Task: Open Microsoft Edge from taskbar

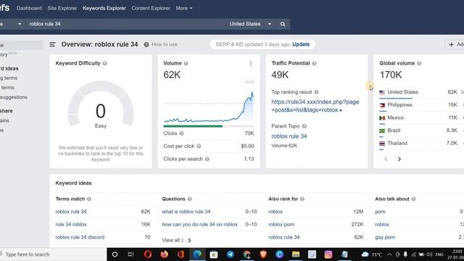Action: [x=197, y=254]
